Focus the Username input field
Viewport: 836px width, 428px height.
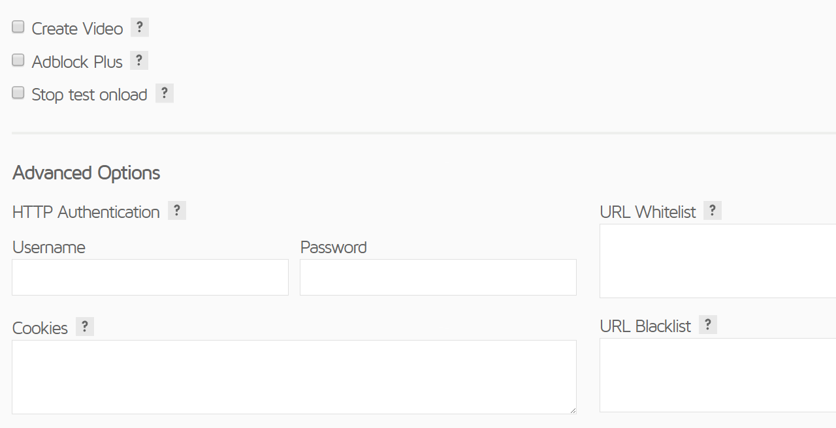150,277
